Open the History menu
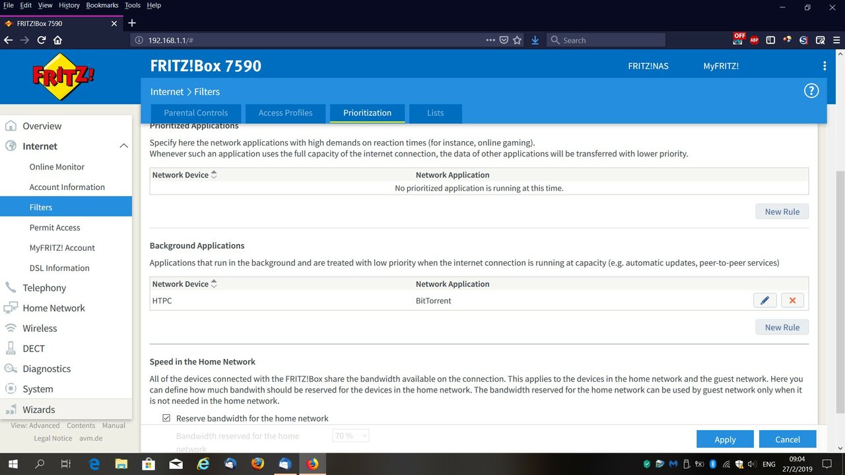This screenshot has width=845, height=475. pos(69,5)
